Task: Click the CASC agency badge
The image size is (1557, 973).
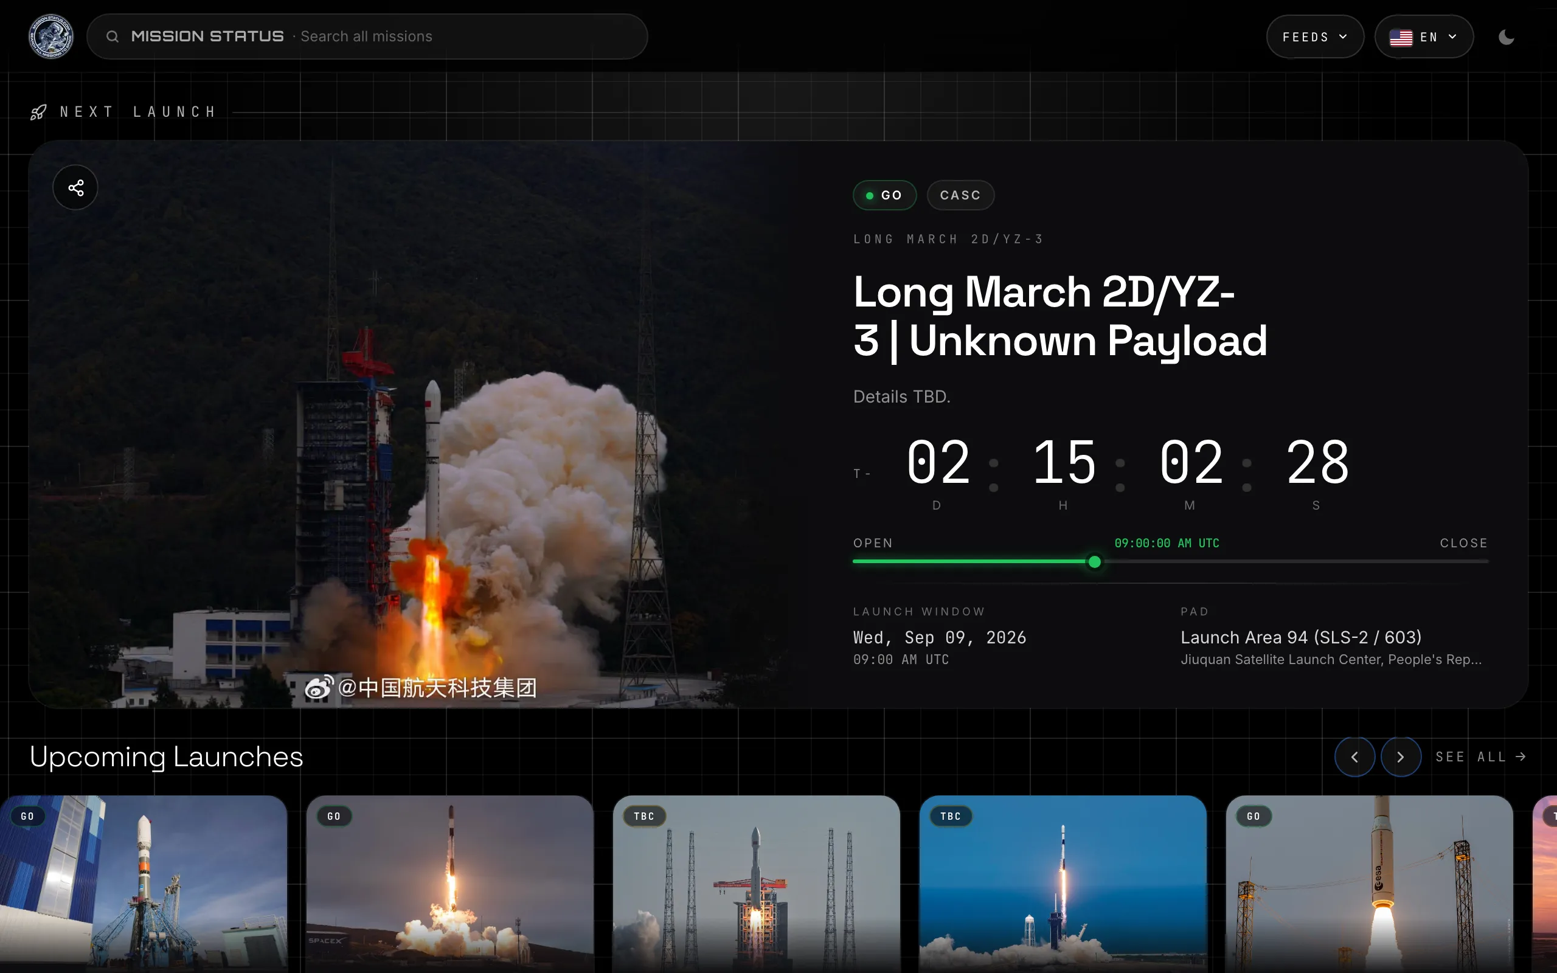Action: pyautogui.click(x=960, y=195)
